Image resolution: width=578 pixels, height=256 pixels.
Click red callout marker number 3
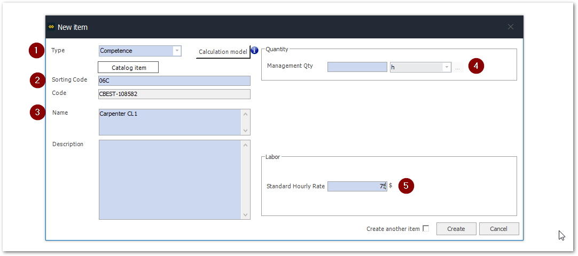point(37,113)
